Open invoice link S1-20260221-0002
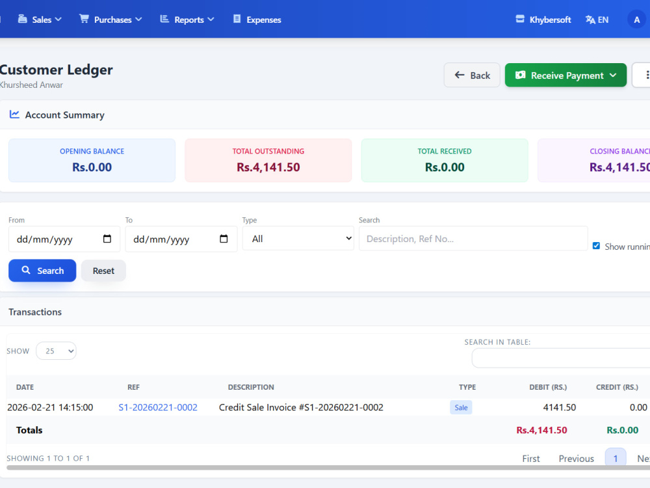This screenshot has height=488, width=650. point(158,407)
